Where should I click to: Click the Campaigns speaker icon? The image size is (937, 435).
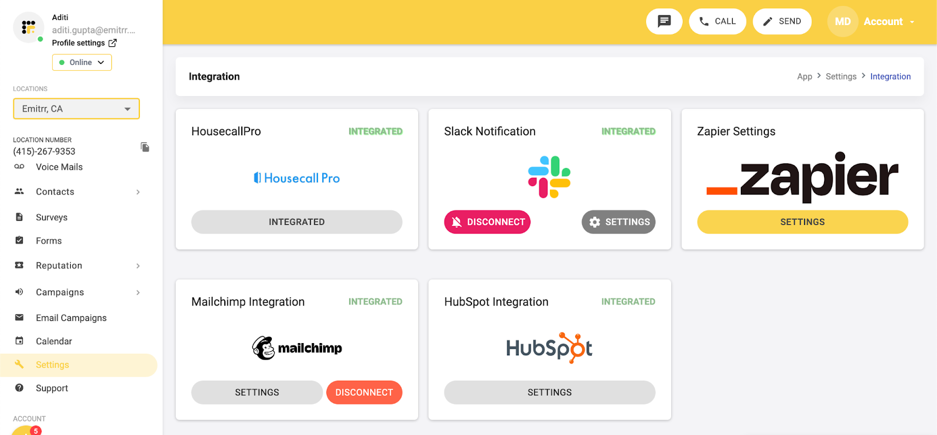[x=19, y=292]
